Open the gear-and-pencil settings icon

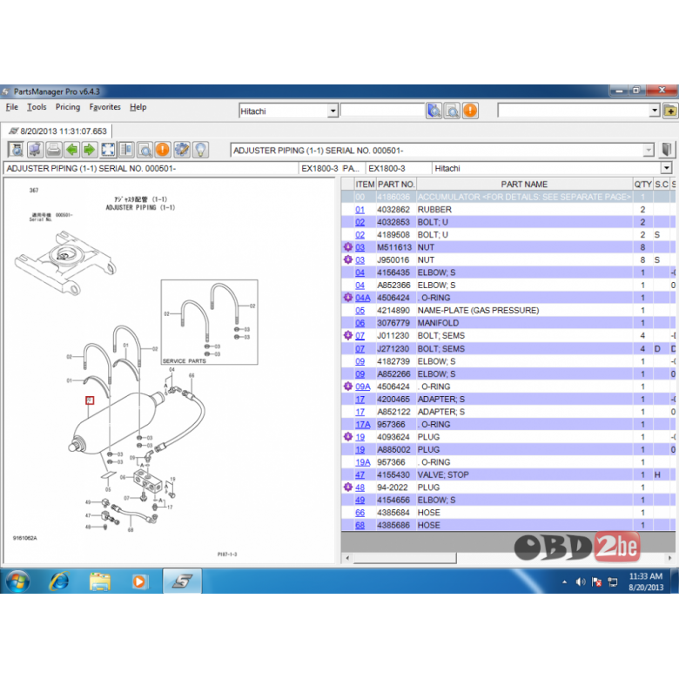pyautogui.click(x=181, y=150)
